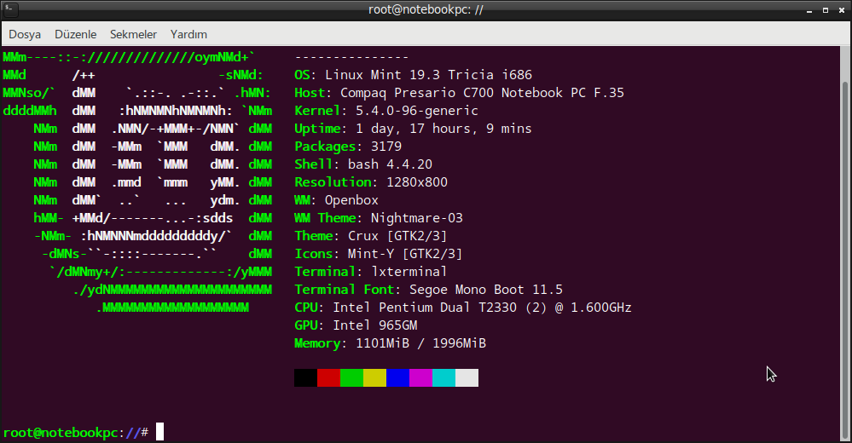Click the yellow color block
Viewport: 852px width, 443px height.
click(375, 378)
